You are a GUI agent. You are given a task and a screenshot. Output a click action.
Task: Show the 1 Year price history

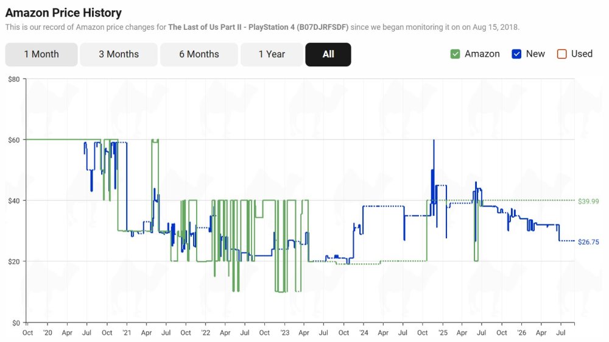click(272, 54)
